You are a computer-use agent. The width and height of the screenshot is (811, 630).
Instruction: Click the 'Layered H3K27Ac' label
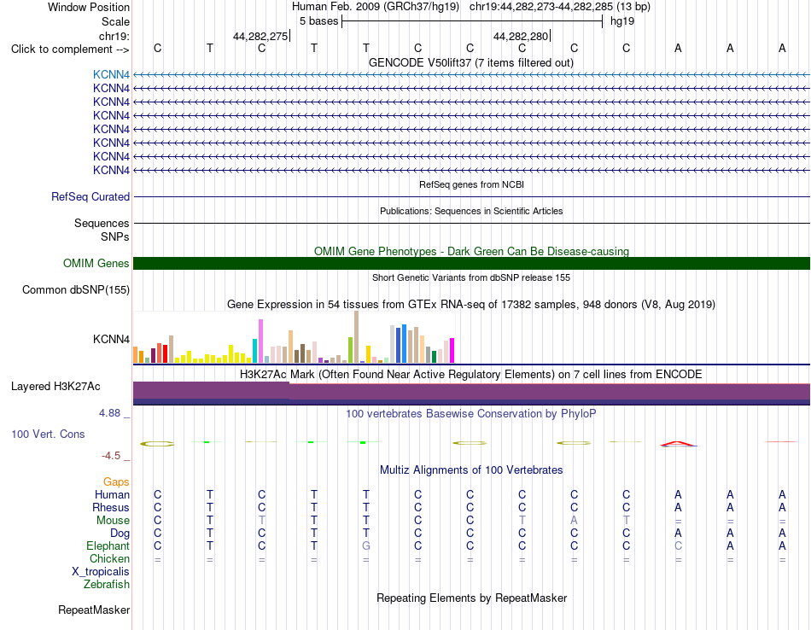pyautogui.click(x=55, y=387)
